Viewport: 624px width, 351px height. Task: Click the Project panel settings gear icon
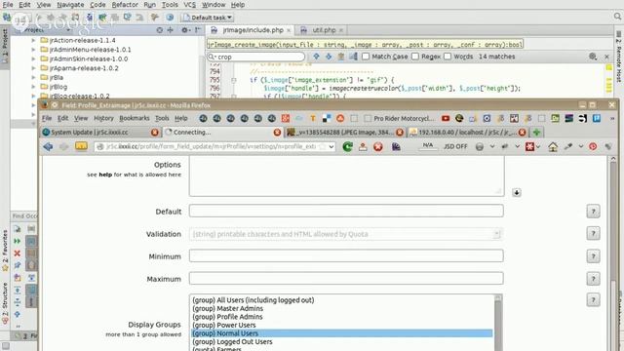click(x=184, y=30)
